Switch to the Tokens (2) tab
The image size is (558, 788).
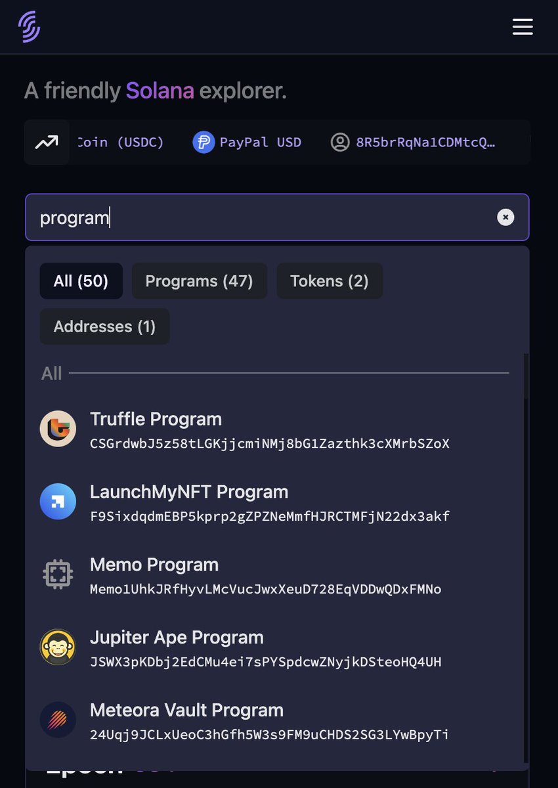pos(330,281)
